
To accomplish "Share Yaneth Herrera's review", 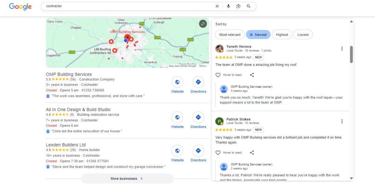I will pos(252,75).
